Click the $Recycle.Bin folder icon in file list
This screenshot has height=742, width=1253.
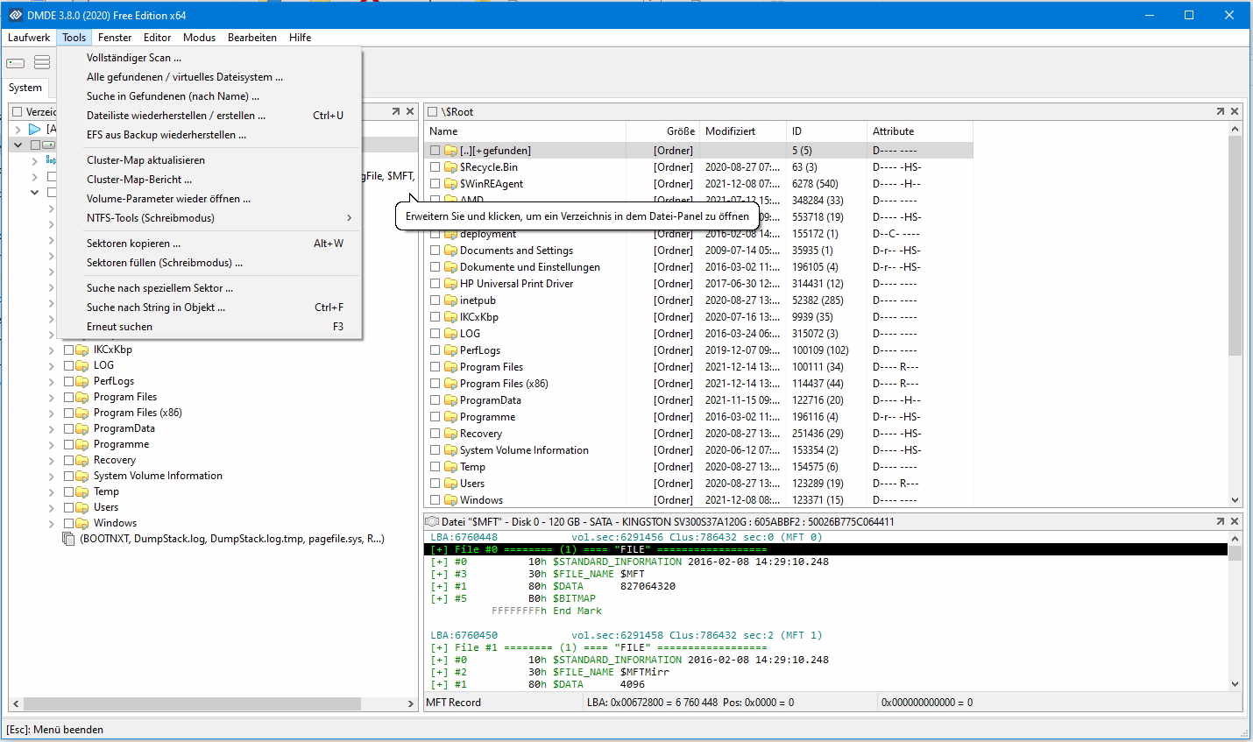coord(450,167)
